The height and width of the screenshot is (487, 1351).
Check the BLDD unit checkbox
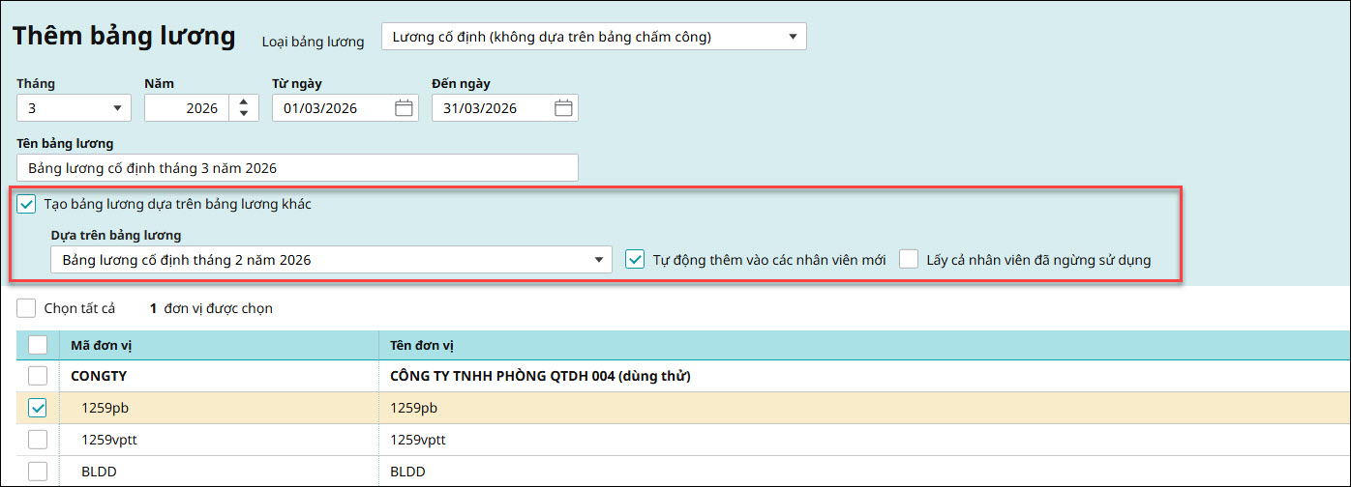(38, 472)
